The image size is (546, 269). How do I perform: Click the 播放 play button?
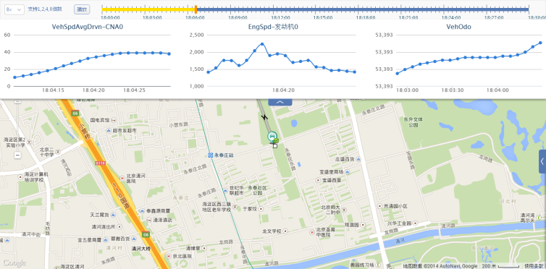[82, 9]
